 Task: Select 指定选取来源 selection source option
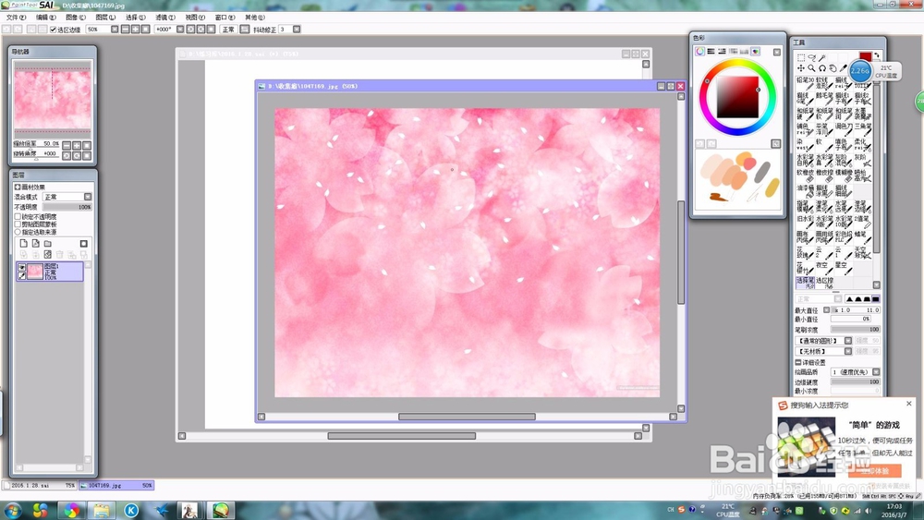[x=18, y=232]
